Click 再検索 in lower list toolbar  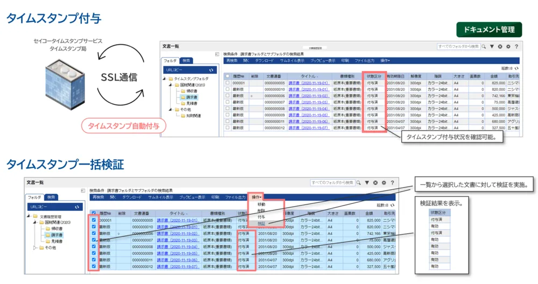click(98, 197)
